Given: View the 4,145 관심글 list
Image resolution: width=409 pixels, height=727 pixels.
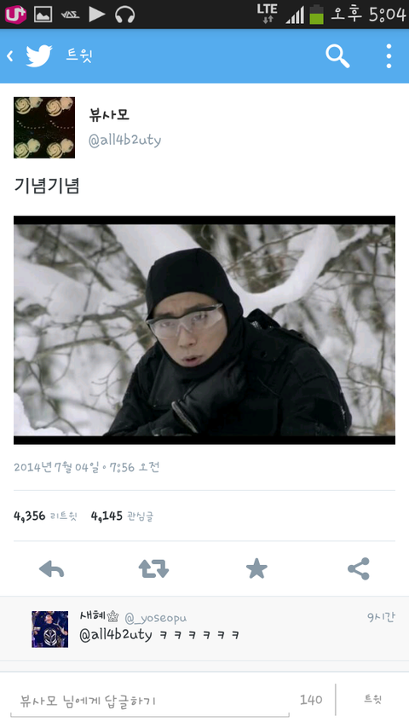Looking at the screenshot, I should [122, 516].
